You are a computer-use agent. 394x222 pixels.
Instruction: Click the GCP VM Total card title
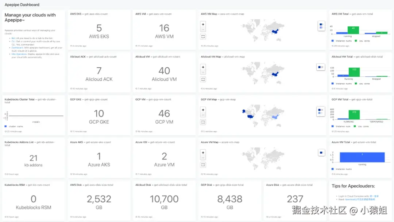352,99
